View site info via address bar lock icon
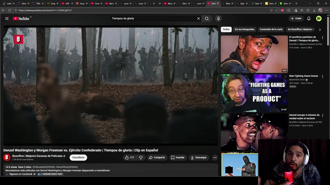330x185 pixels. tap(16, 10)
